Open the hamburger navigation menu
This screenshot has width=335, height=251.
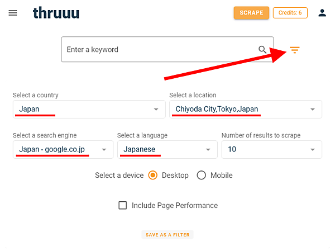pyautogui.click(x=13, y=12)
